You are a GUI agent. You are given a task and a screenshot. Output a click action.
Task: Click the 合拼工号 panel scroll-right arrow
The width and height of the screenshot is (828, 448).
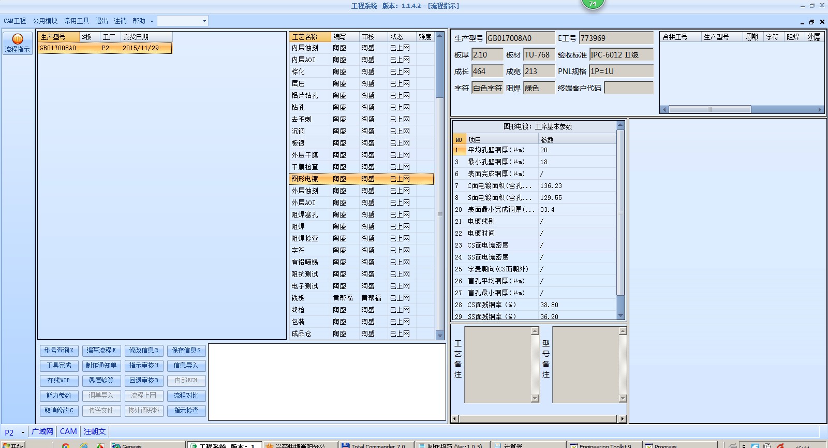[820, 109]
